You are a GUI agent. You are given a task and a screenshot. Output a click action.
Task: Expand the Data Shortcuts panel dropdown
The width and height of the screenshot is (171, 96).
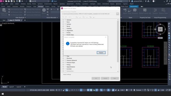[x=21, y=18]
